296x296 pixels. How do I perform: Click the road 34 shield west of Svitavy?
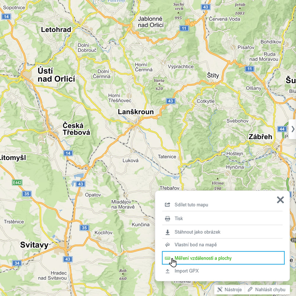click(17, 263)
